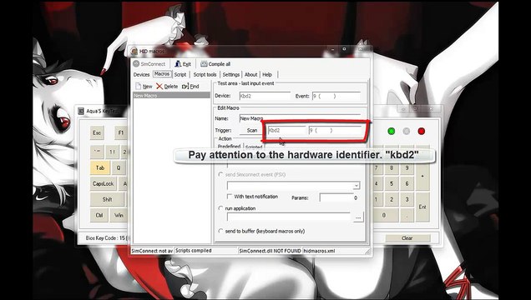Switch to the Predefined action tab
Screen dimensions: 531x300
click(229, 147)
